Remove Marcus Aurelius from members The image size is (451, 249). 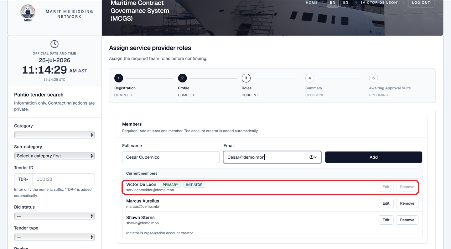[407, 203]
